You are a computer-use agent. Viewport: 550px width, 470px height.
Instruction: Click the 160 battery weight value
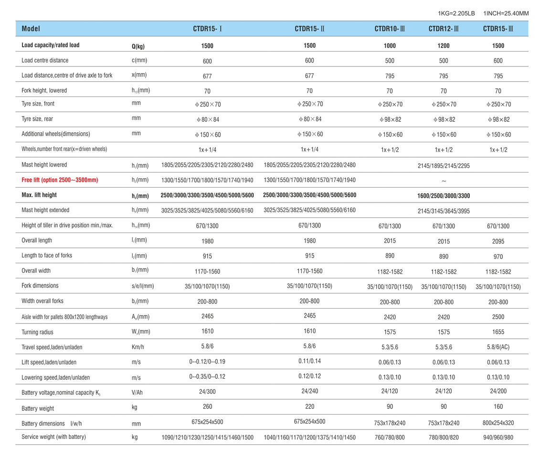[498, 406]
